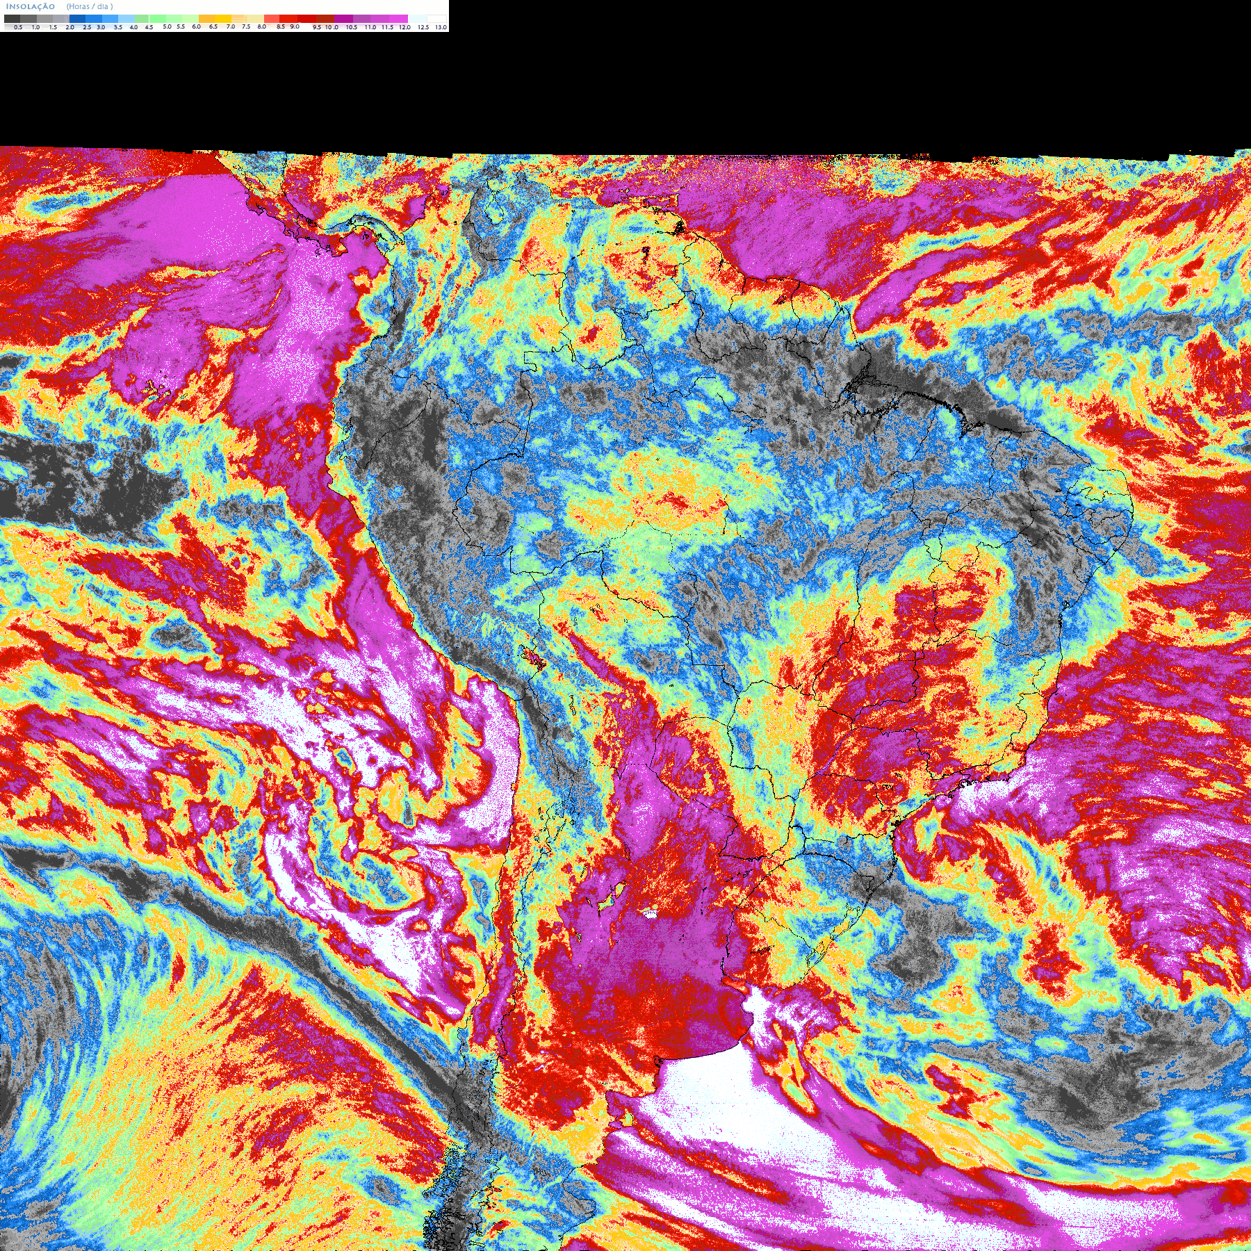Viewport: 1251px width, 1251px height.
Task: Select the 1.0 legend value
Action: [x=35, y=27]
